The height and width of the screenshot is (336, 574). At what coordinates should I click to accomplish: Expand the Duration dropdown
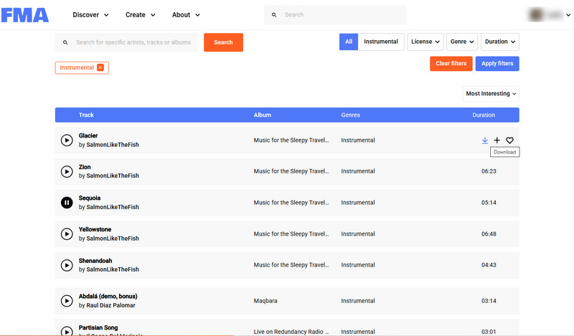point(499,42)
